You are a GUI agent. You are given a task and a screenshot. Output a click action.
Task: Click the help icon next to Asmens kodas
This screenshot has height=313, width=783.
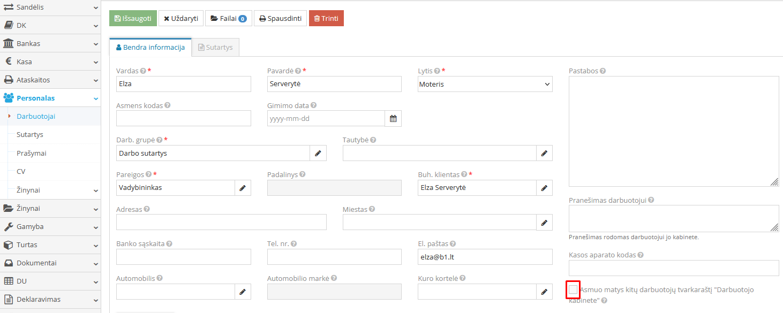pyautogui.click(x=168, y=105)
